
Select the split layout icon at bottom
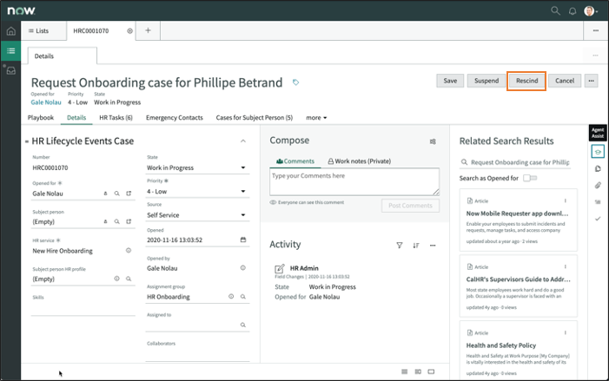418,371
